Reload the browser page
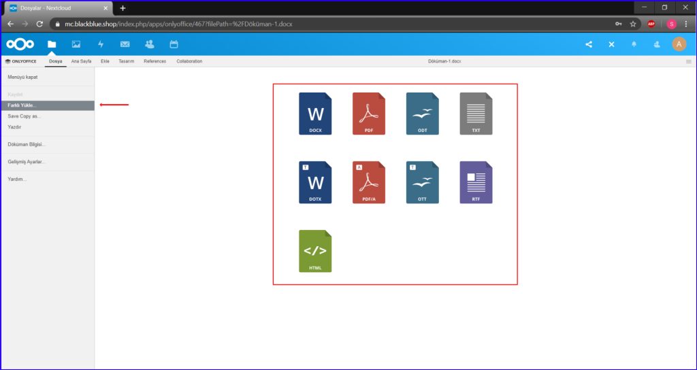The height and width of the screenshot is (370, 697). click(39, 24)
